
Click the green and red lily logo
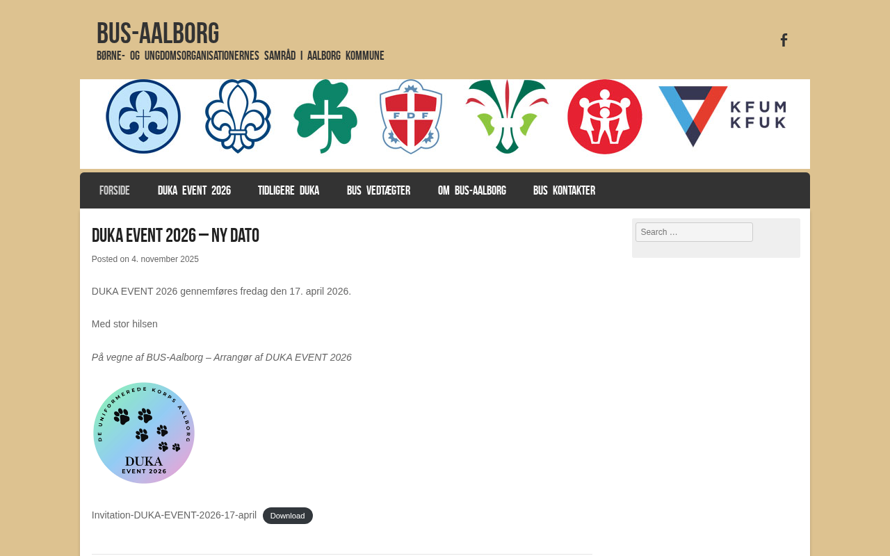tap(507, 116)
